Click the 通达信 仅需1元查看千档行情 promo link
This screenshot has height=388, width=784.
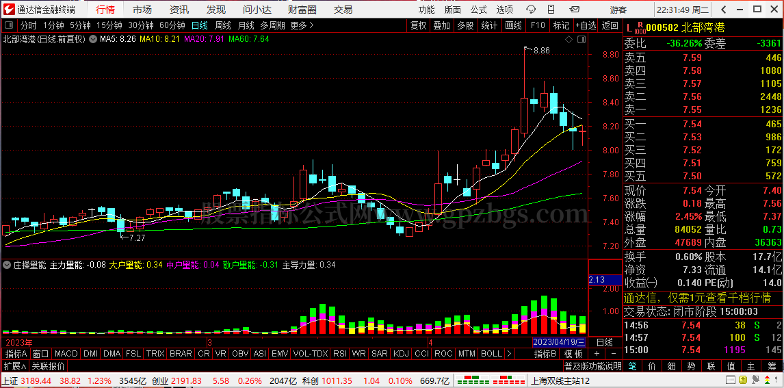698,298
